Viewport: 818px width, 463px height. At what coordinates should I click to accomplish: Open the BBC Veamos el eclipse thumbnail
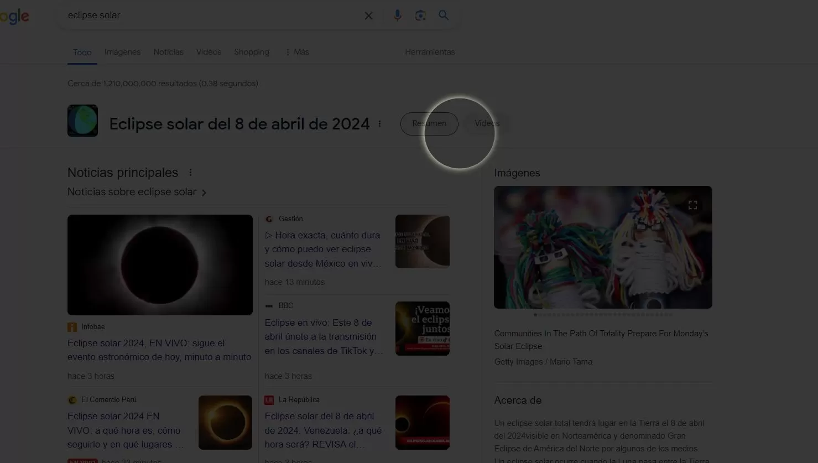coord(423,329)
